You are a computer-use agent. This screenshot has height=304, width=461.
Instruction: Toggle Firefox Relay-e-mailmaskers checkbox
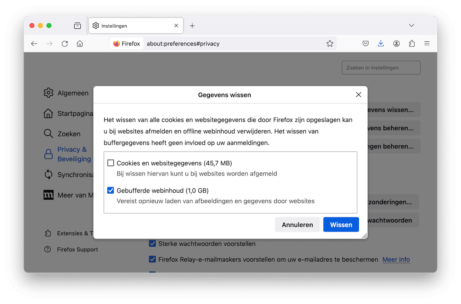[152, 260]
